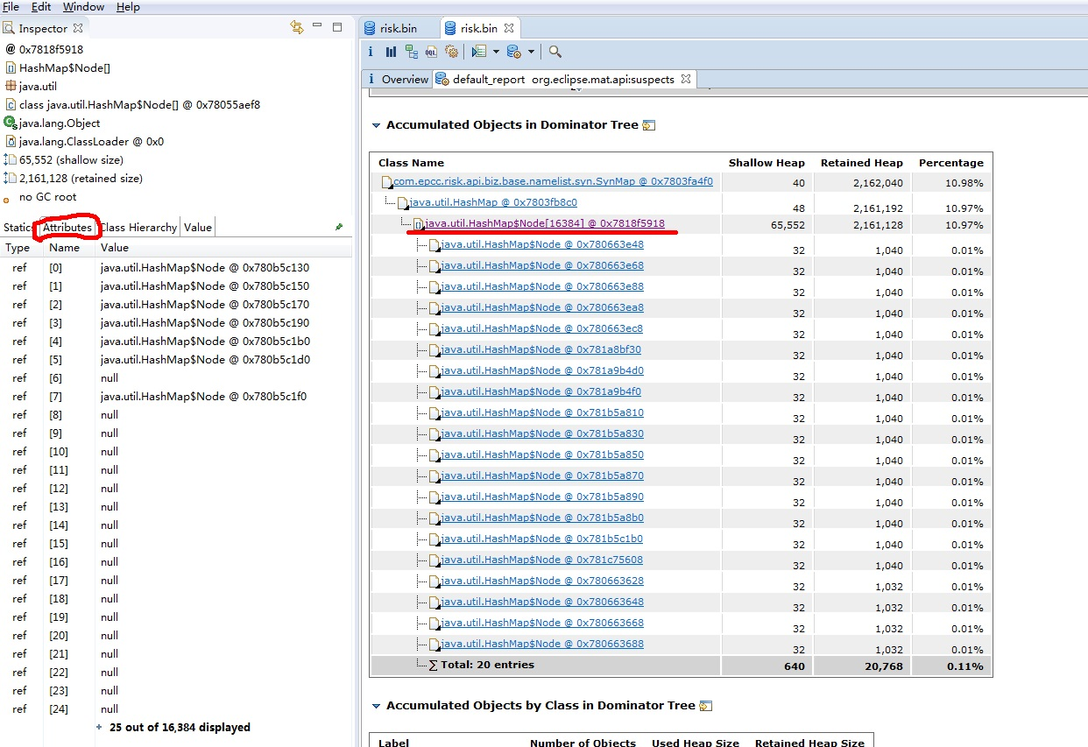Switch to the Overview sub-tab
Viewport: 1088px width, 747px height.
pyautogui.click(x=397, y=79)
